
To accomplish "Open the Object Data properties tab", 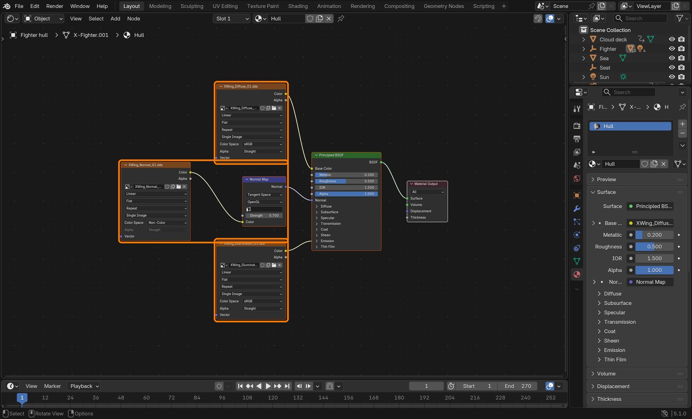I will 577,261.
